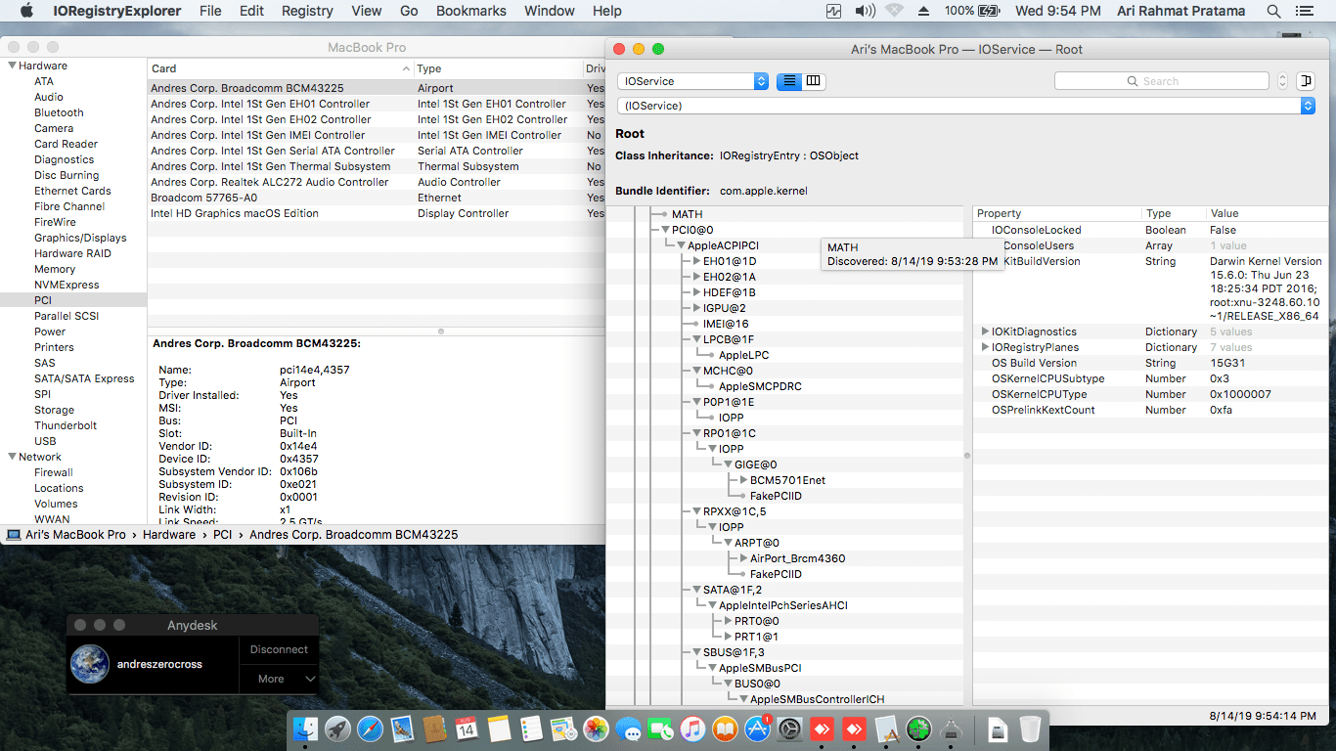Open System Preferences gear in dock
The image size is (1336, 751).
[x=789, y=729]
